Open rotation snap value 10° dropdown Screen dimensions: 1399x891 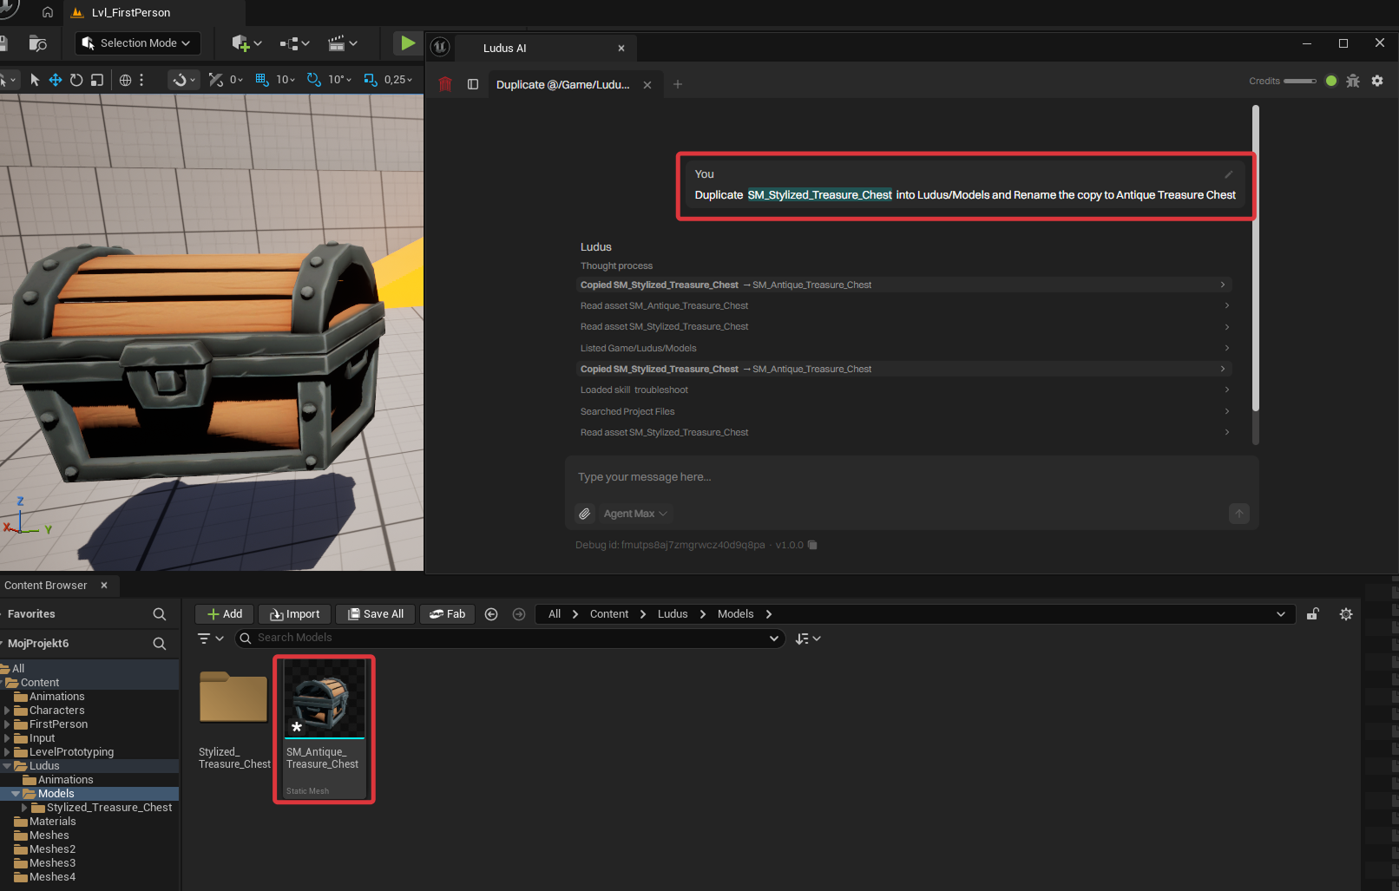point(339,80)
